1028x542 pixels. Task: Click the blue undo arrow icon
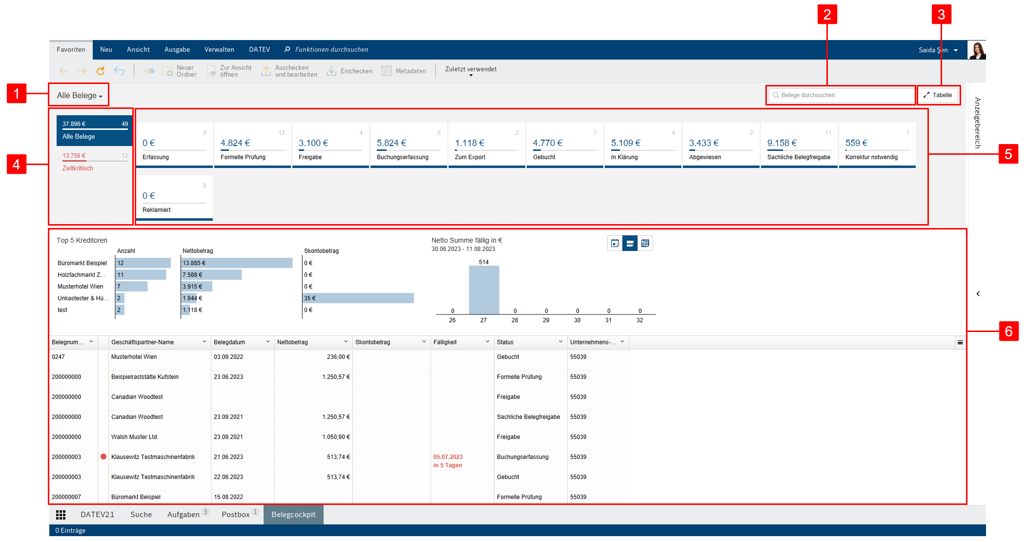pyautogui.click(x=119, y=71)
